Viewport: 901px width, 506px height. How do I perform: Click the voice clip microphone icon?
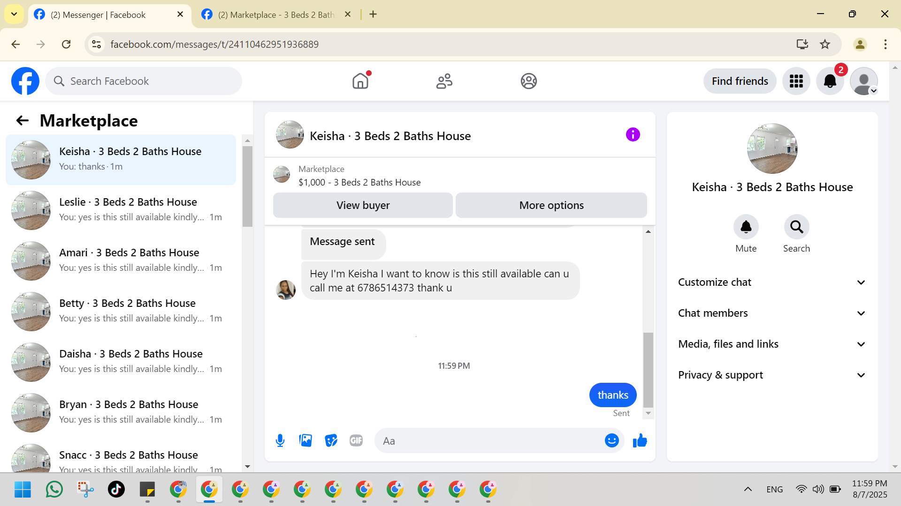(x=280, y=441)
